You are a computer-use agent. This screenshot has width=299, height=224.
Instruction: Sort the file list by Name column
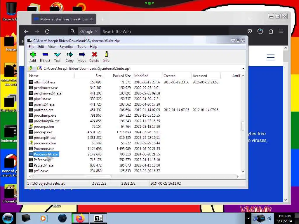[51, 76]
